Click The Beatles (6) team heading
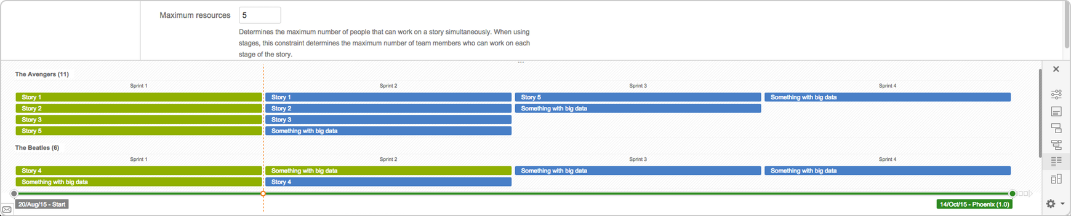 pos(37,148)
